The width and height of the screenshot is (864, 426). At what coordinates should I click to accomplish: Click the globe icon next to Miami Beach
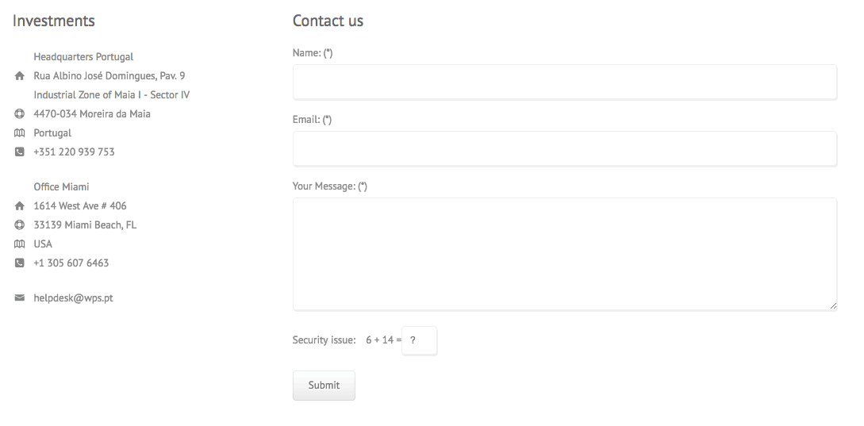point(19,225)
